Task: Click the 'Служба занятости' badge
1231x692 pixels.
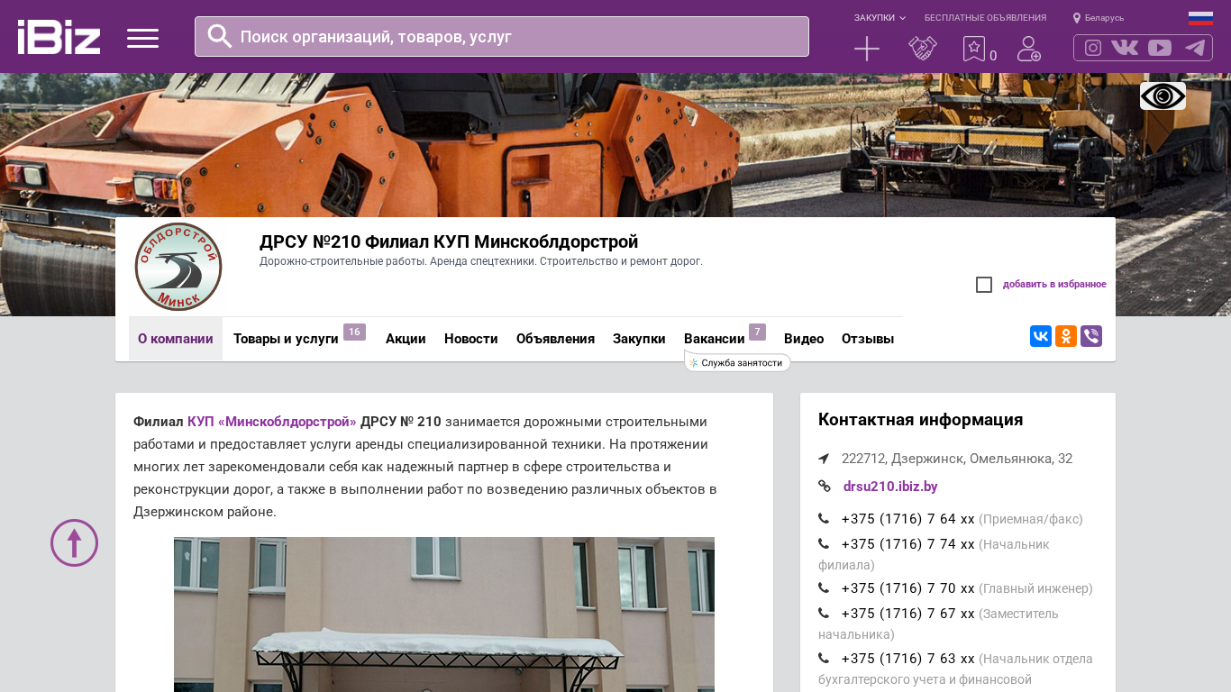Action: [737, 362]
